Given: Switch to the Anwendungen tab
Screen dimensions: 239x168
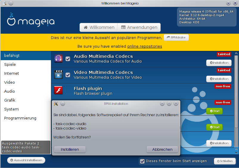Looking at the screenshot, I should pos(139,27).
